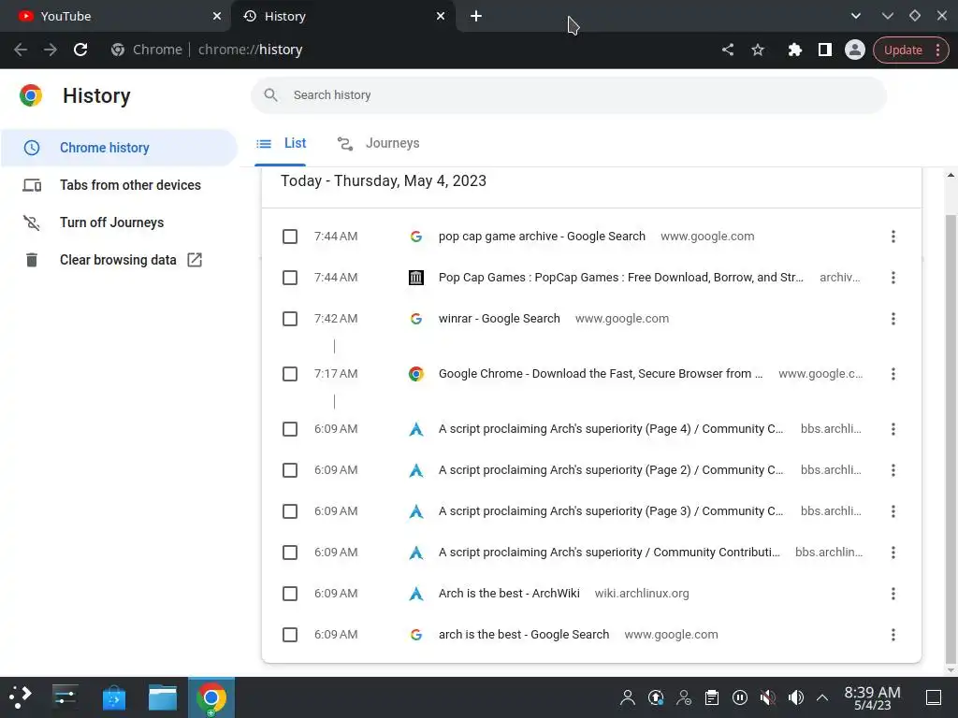Bookmark this tab with the star icon

click(x=758, y=50)
